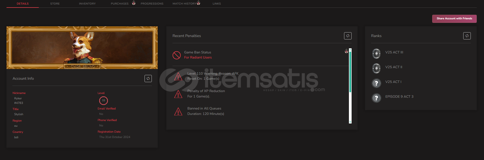Click the 'Ranks' heading
This screenshot has height=160, width=484.
point(376,36)
